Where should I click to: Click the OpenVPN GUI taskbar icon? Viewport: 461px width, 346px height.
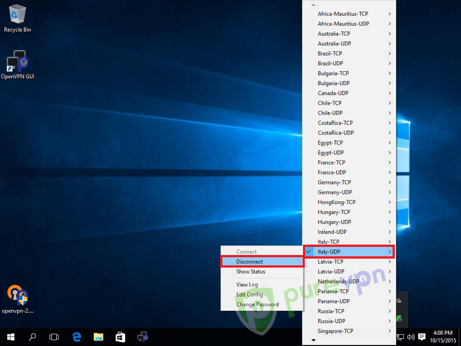click(143, 337)
